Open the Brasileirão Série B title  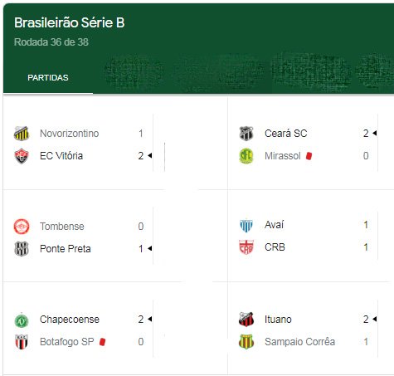[x=70, y=22]
